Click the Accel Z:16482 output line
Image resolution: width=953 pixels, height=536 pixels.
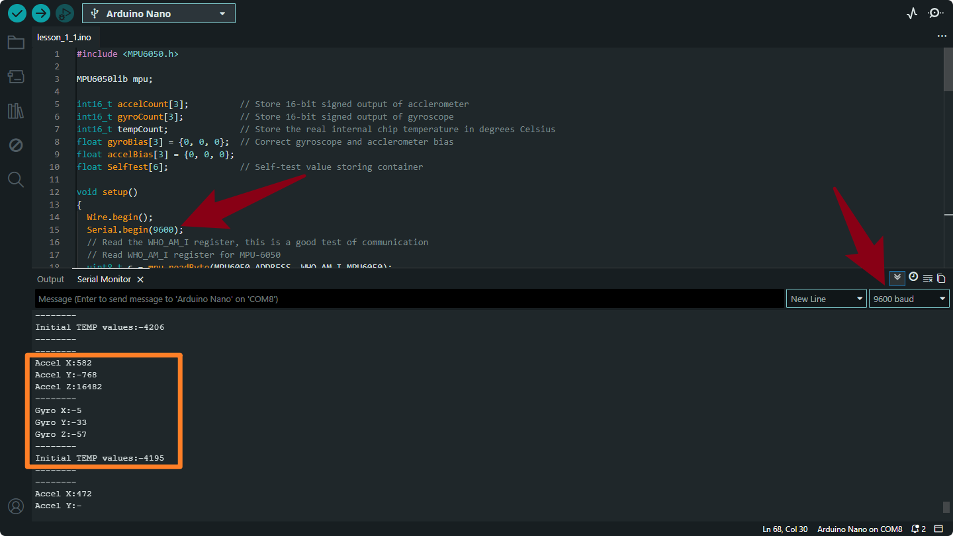[69, 387]
